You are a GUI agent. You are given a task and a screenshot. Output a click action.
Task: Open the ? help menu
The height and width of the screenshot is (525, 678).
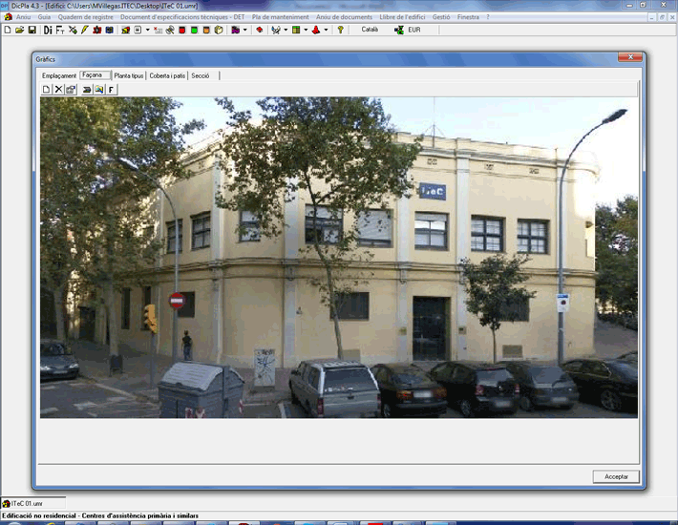tap(488, 17)
